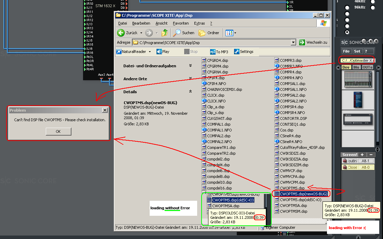Select the MIDI monitor device thumbnail
Viewport: 383px width, 239px height.
358,120
